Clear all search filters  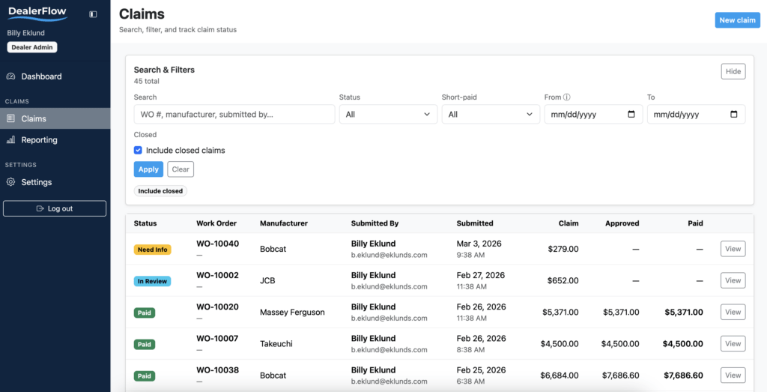181,169
